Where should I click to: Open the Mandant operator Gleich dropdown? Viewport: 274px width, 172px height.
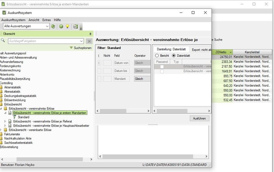pyautogui.click(x=142, y=78)
